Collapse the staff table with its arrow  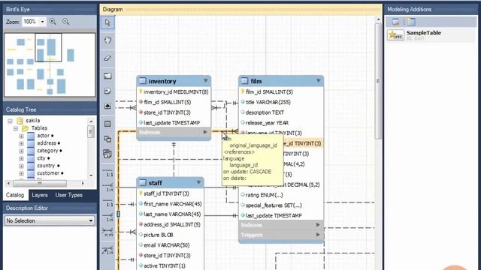198,182
